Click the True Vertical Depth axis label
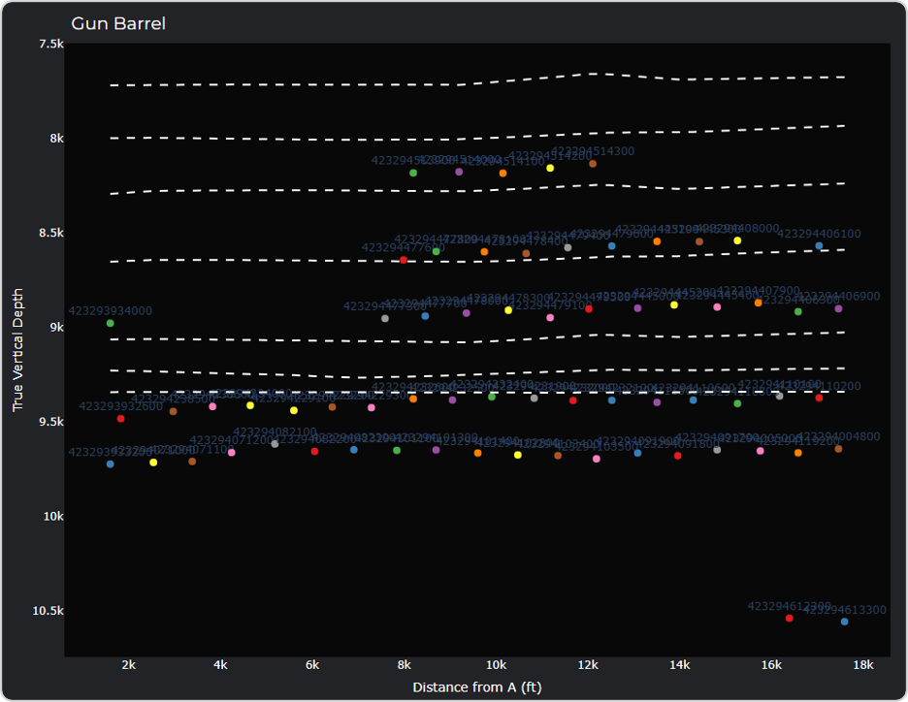Viewport: 908px width, 702px height. click(17, 349)
